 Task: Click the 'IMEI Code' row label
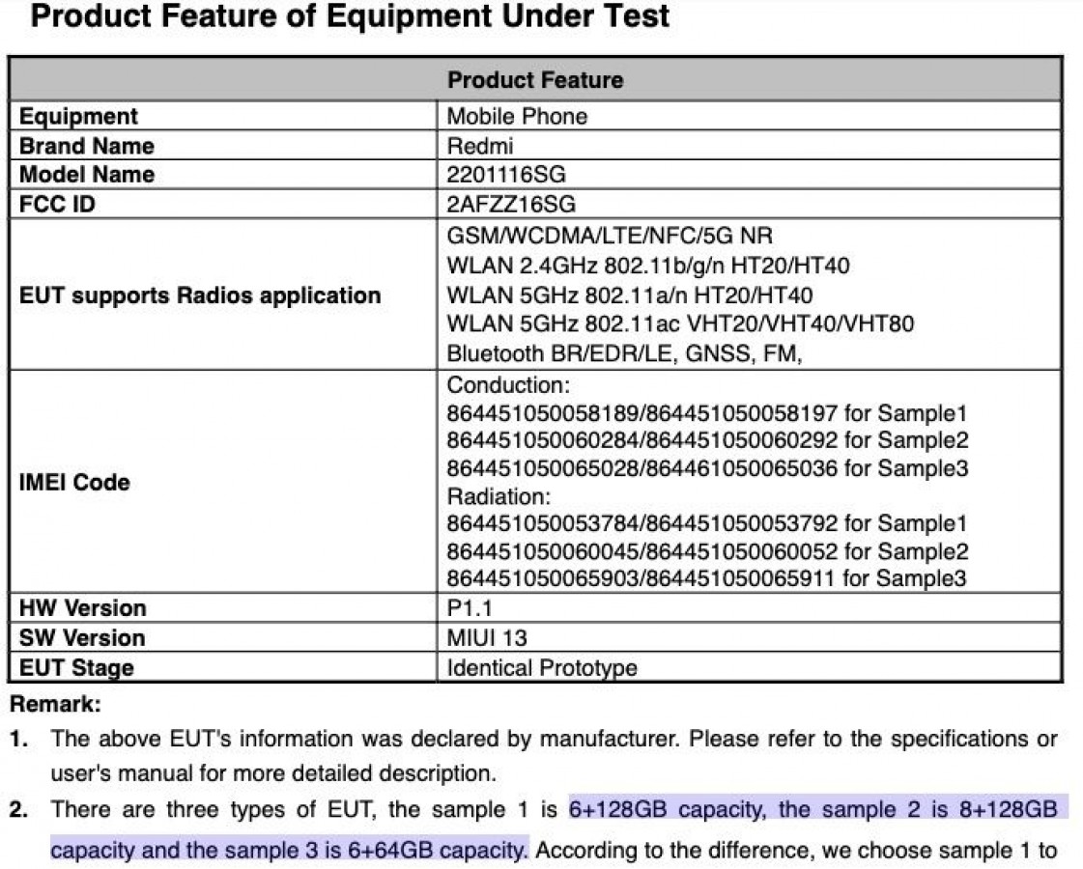(74, 482)
